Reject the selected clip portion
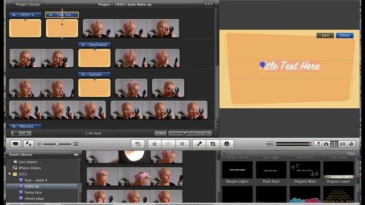 182,144
